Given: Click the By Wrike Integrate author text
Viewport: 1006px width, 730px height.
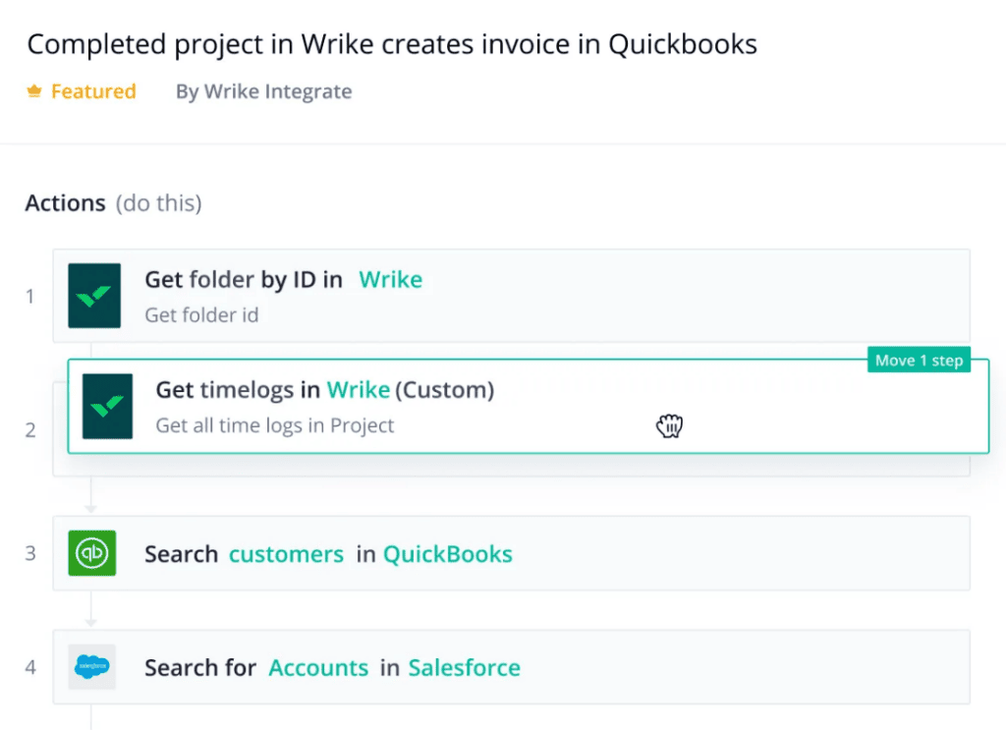Looking at the screenshot, I should (263, 91).
